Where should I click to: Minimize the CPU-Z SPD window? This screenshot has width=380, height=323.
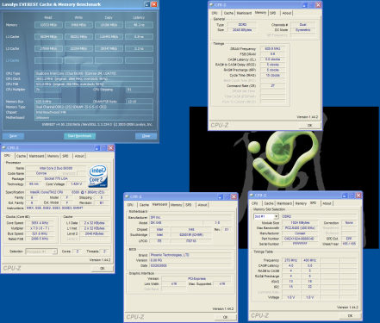[x=345, y=196]
